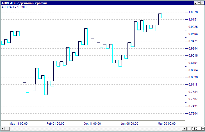205x132 pixels.
Task: Click the chart title 'AUDCAD недельный график'
Action: pos(24,3)
